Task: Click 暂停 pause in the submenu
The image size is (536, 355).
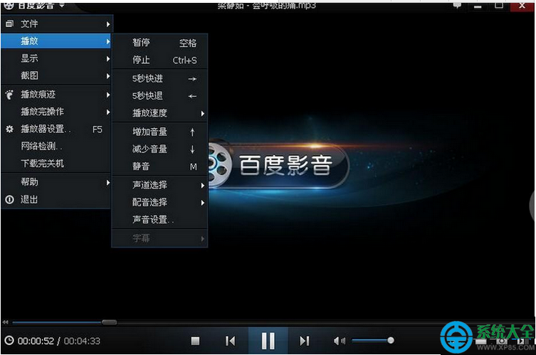Action: point(160,43)
